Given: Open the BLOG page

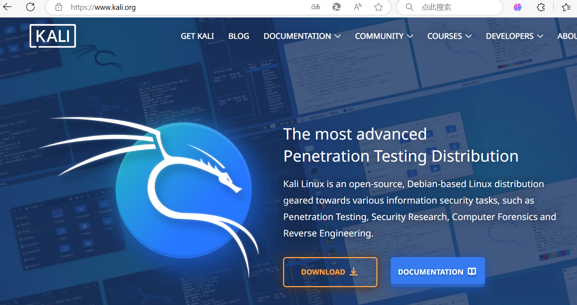Looking at the screenshot, I should click(239, 36).
